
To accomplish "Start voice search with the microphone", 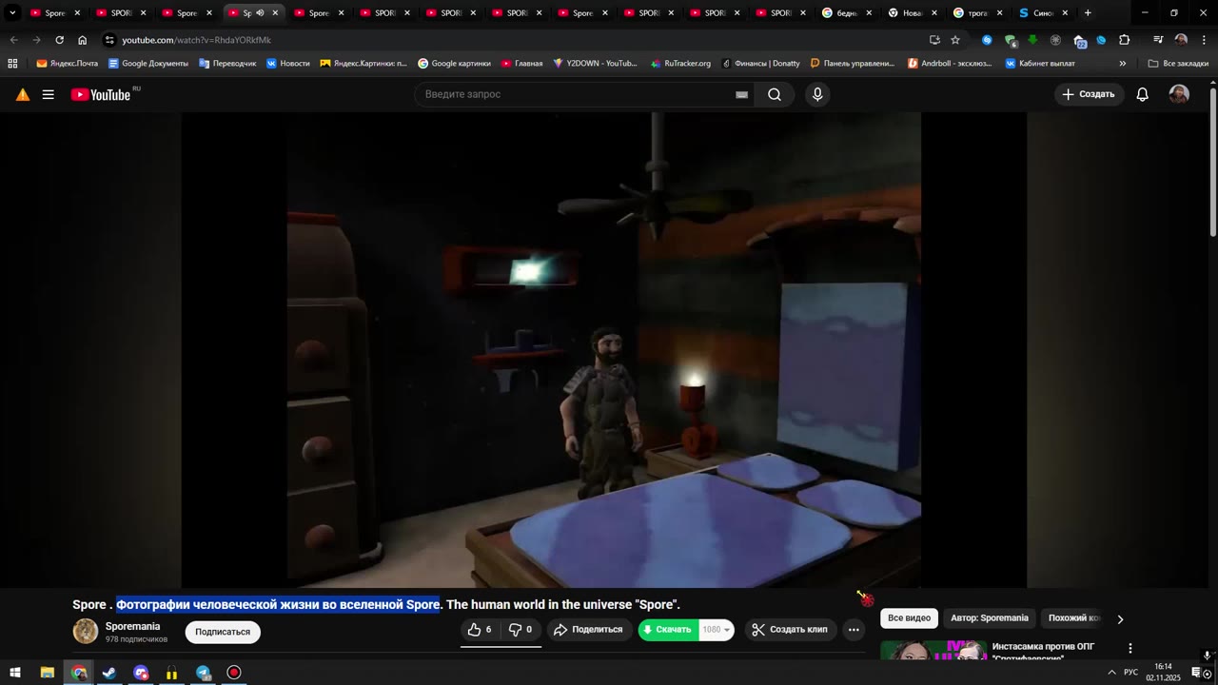I will tap(817, 94).
